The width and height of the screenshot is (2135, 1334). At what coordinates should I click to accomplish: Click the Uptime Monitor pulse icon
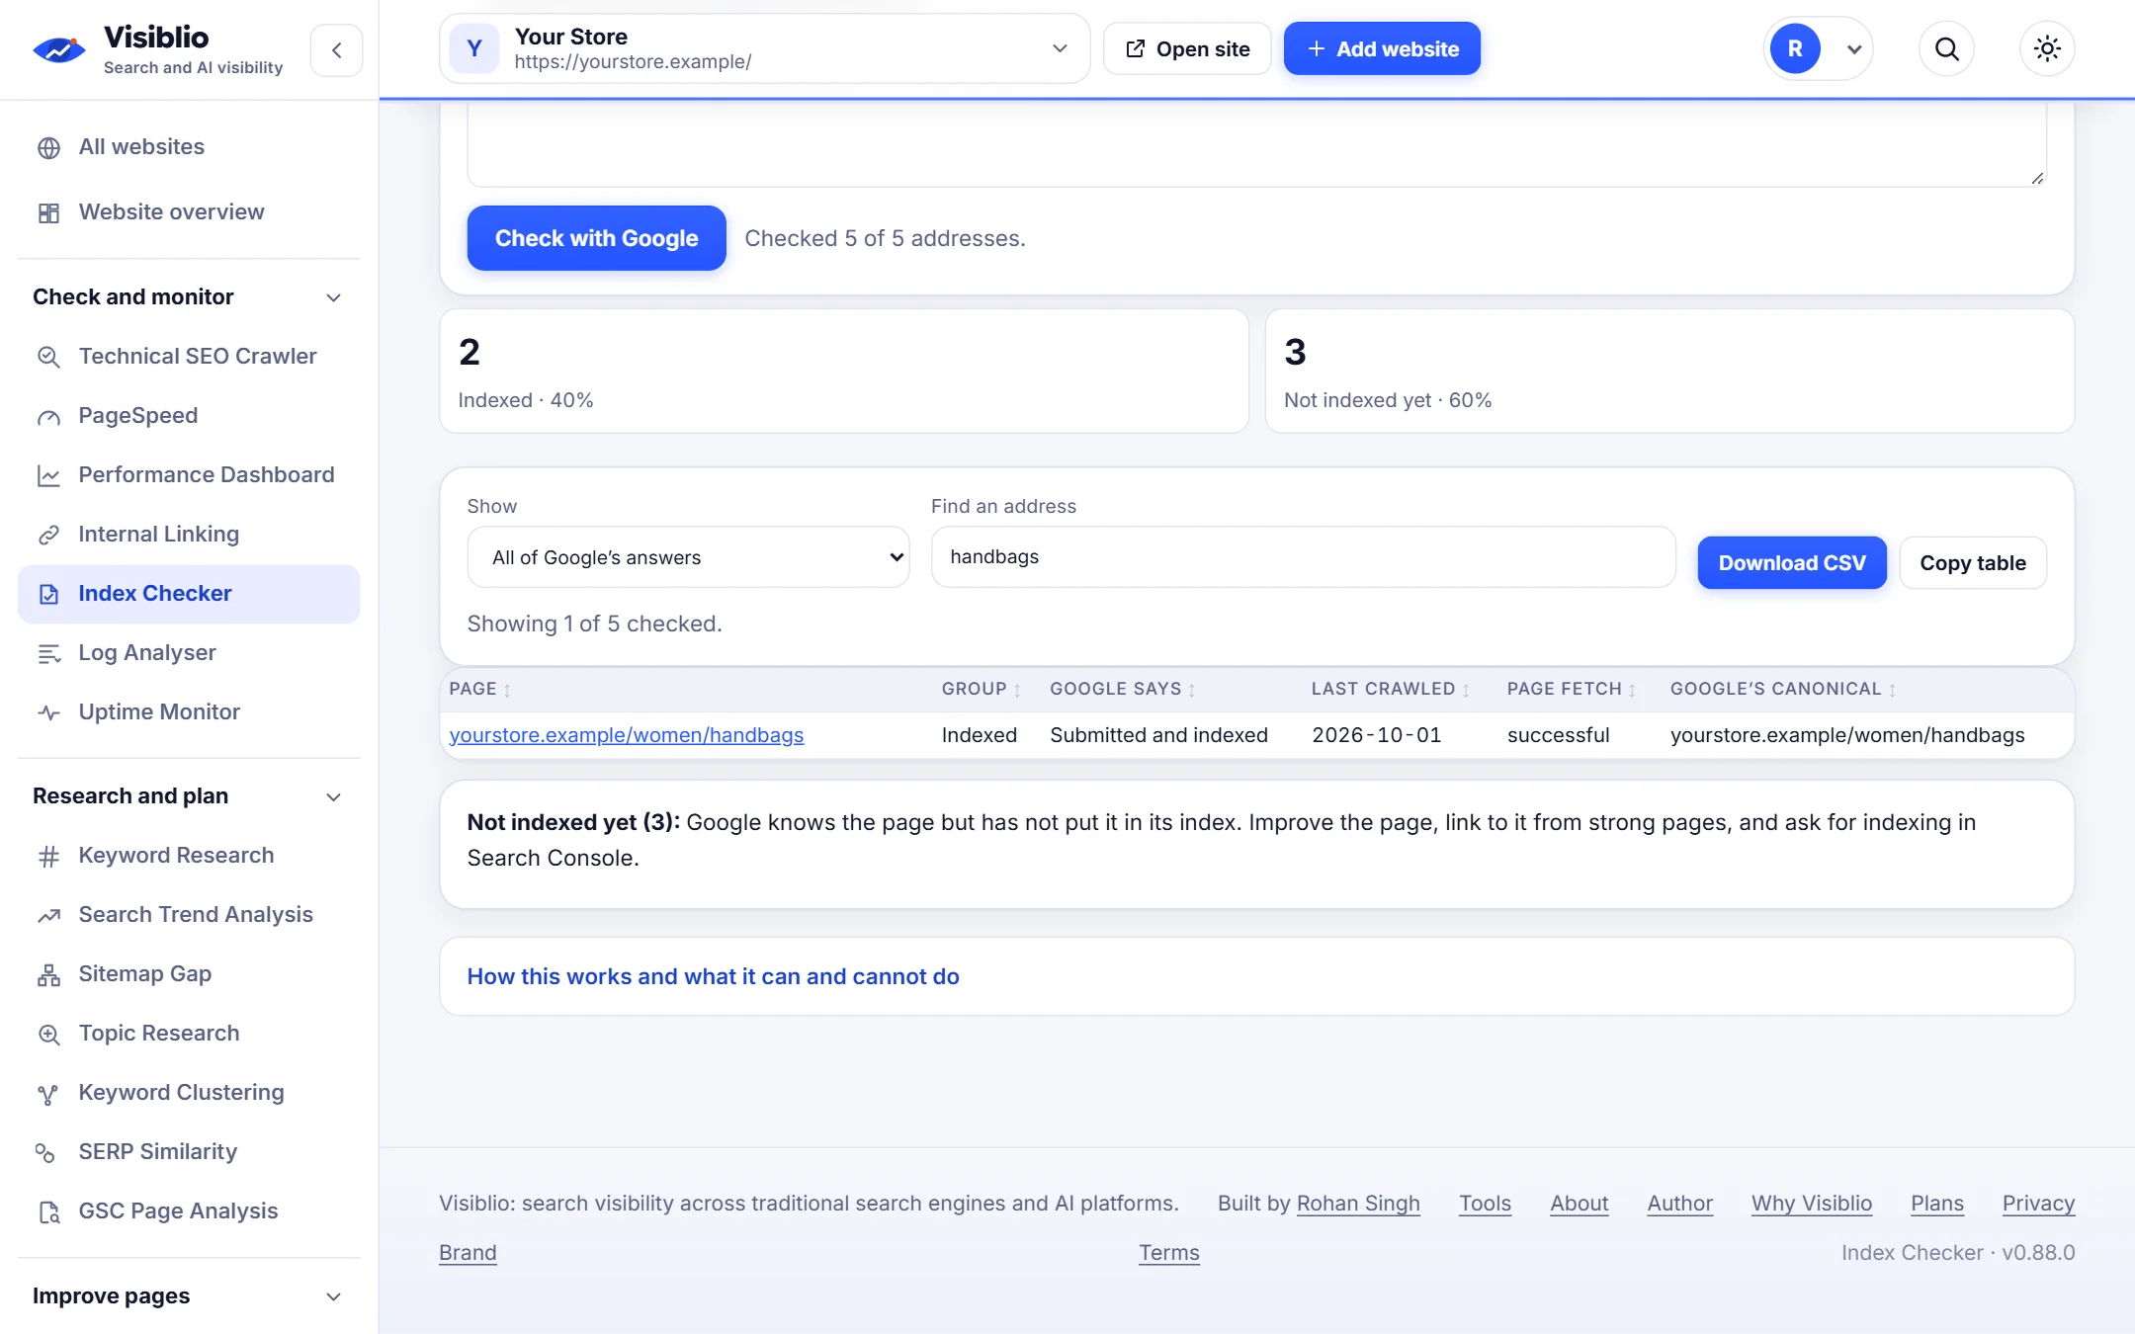48,712
